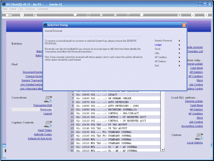214x161 pixels.
Task: Open General Ledger under Load ALL options
Action: [x=194, y=101]
